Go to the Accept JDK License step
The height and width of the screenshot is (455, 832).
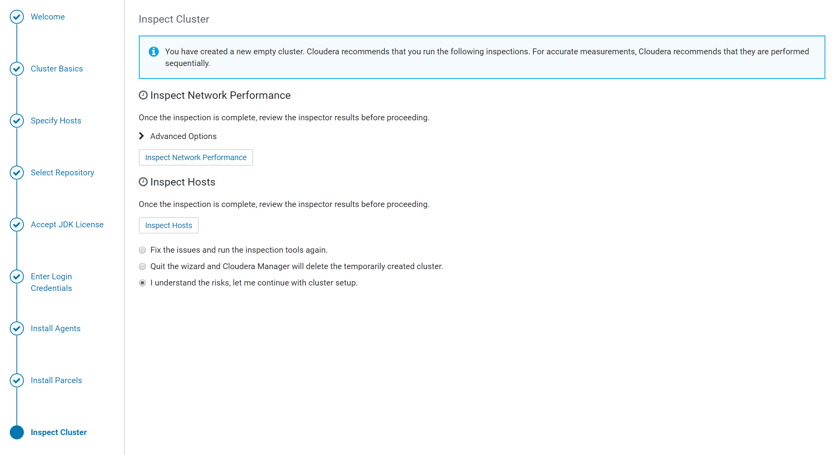click(67, 225)
